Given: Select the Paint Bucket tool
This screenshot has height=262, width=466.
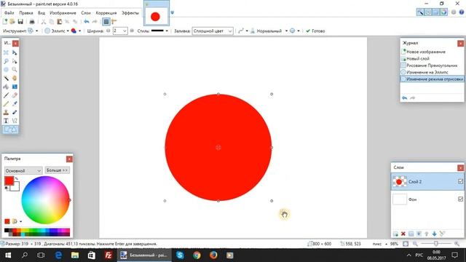Looking at the screenshot, I should pos(6,87).
